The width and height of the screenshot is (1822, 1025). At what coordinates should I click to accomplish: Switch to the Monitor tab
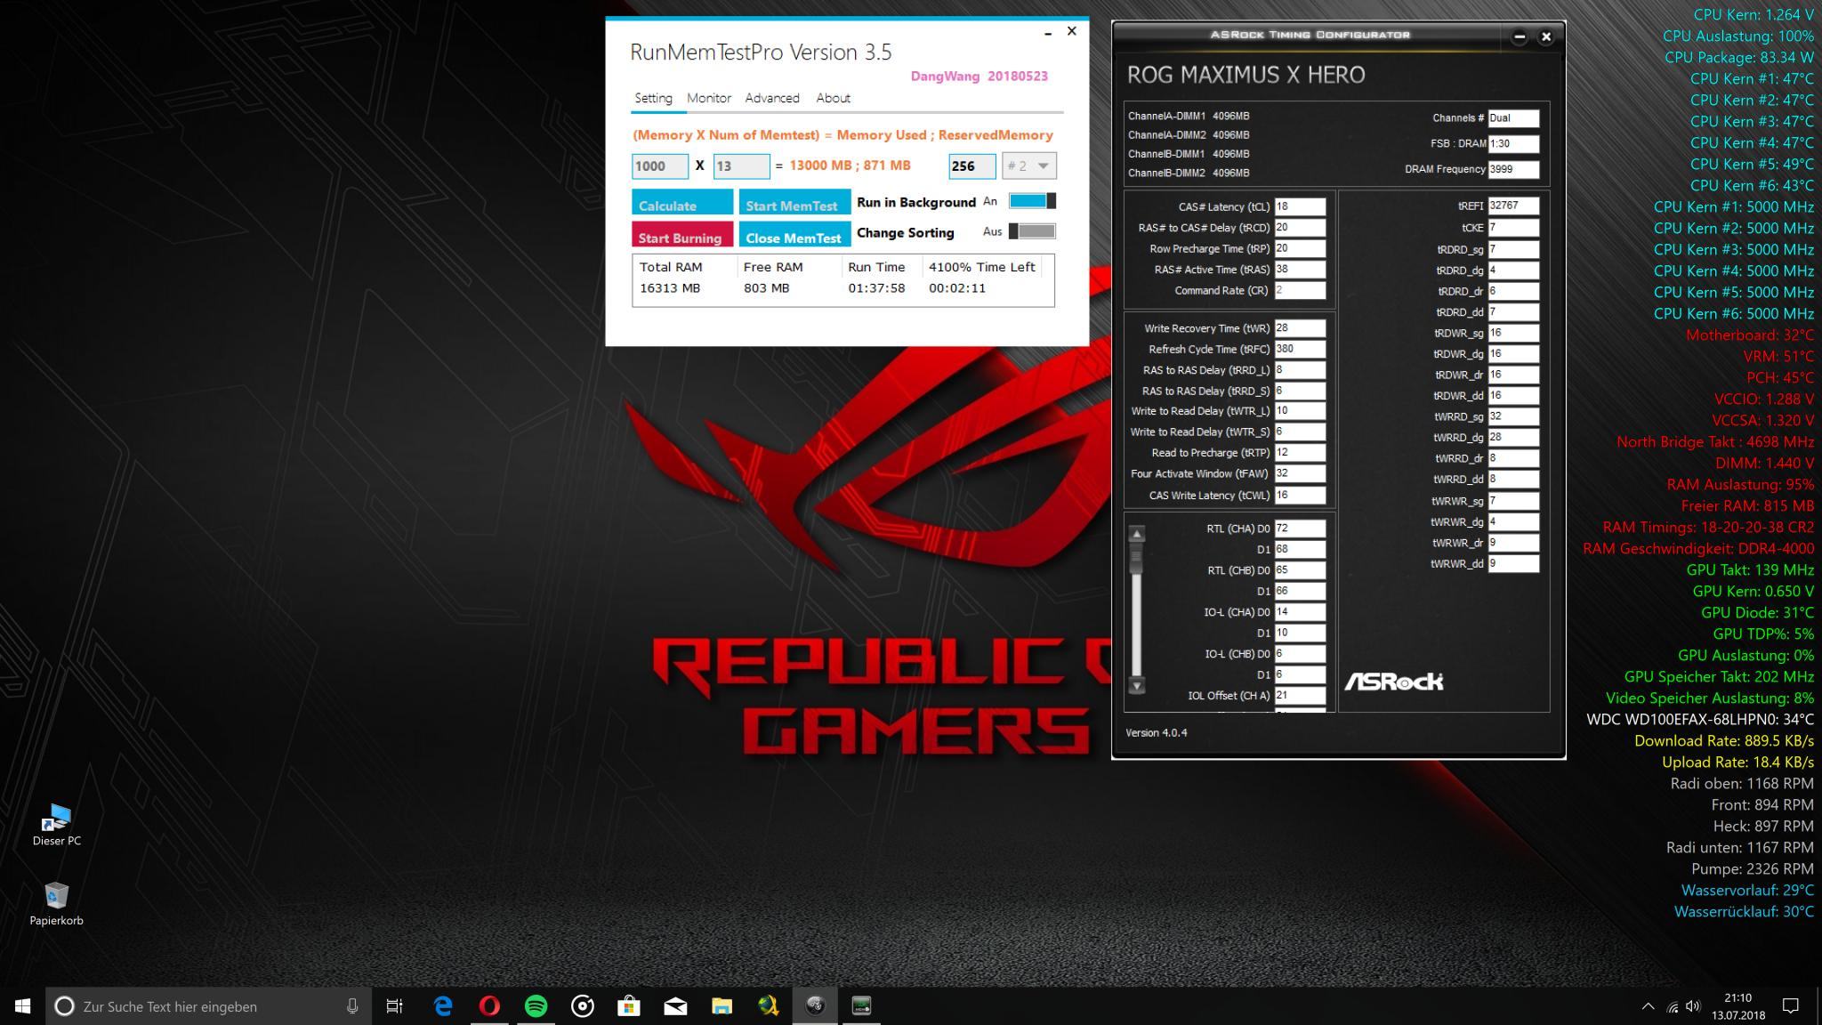pyautogui.click(x=709, y=98)
